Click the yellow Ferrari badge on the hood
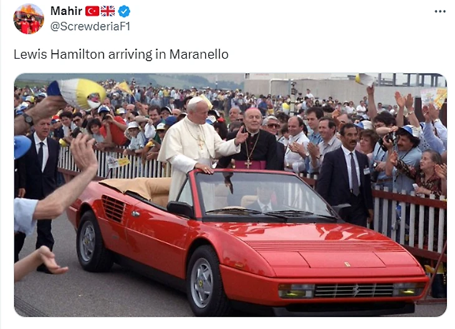455x329 pixels. pyautogui.click(x=347, y=264)
